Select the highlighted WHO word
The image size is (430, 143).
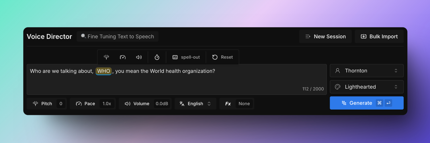pyautogui.click(x=103, y=71)
